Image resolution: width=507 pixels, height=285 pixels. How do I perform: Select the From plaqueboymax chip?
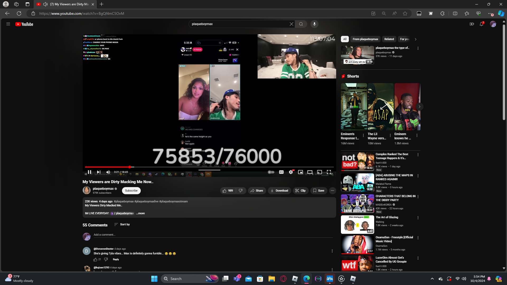click(365, 39)
